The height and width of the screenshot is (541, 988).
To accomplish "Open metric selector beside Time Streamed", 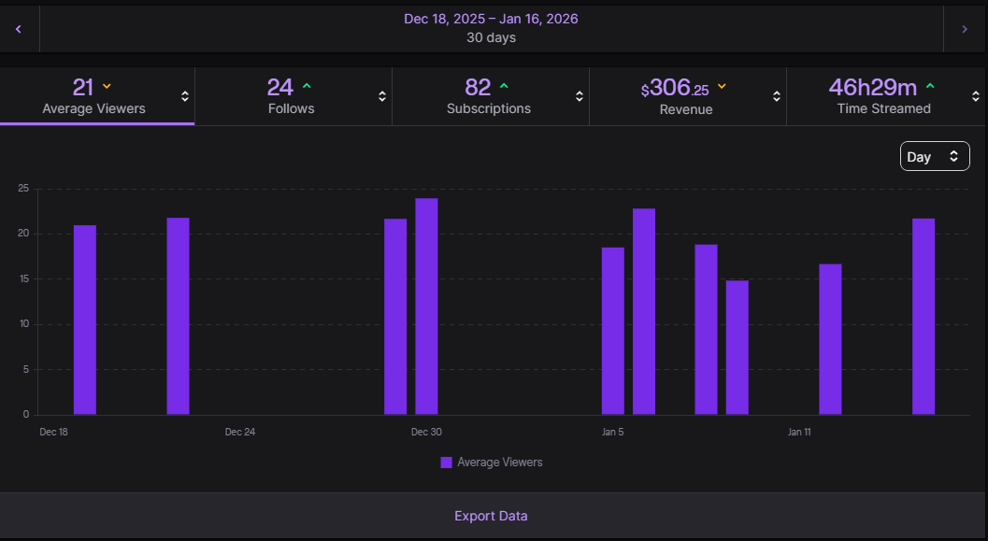I will (x=976, y=96).
